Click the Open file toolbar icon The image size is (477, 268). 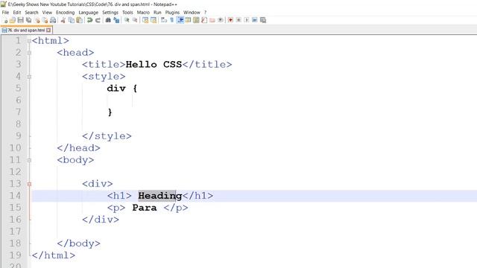tap(13, 20)
